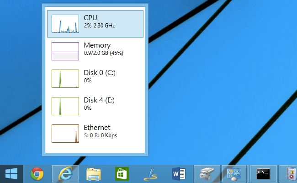Select the Disk 0 (C:) entry
This screenshot has height=183, width=297.
click(95, 79)
